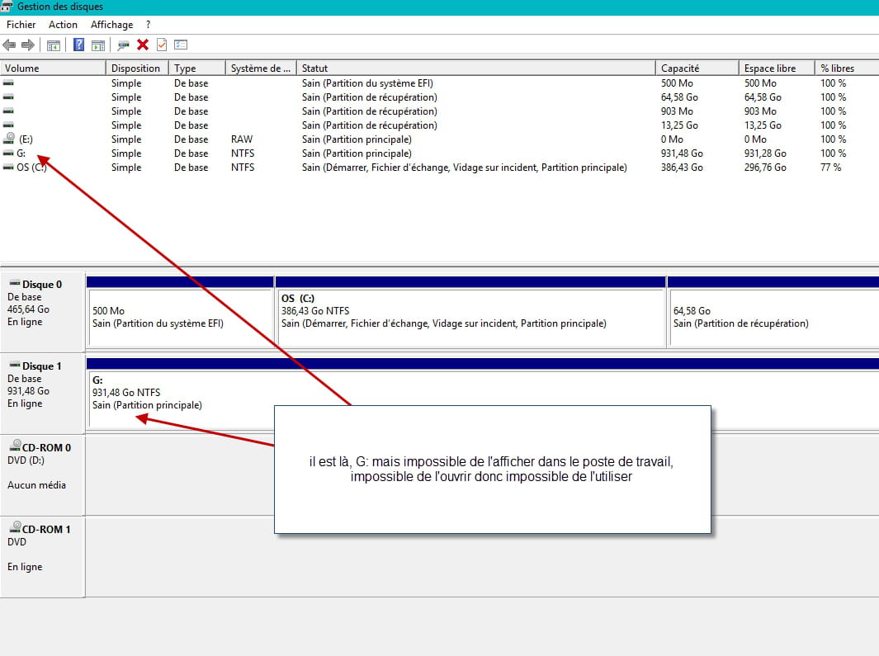Open Help with the blue question mark icon
The width and height of the screenshot is (879, 656).
[x=79, y=45]
